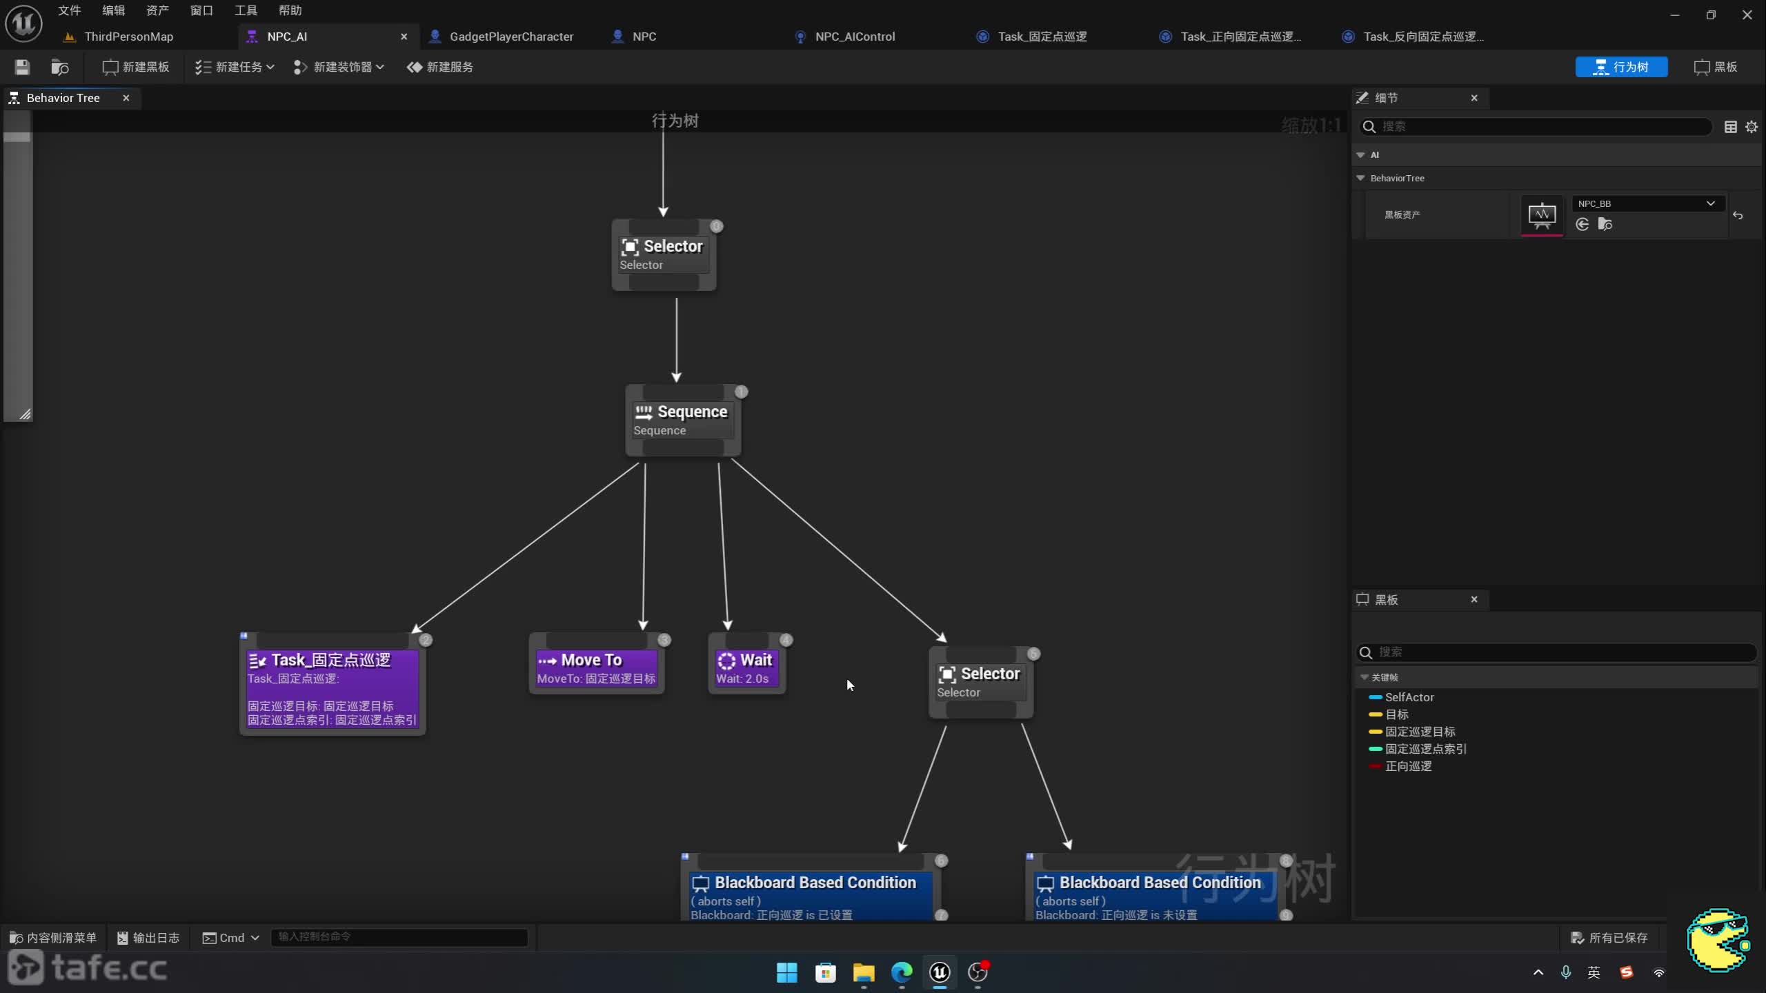Click the All Saved (所有已保存) status button
The image size is (1766, 993).
[1609, 938]
